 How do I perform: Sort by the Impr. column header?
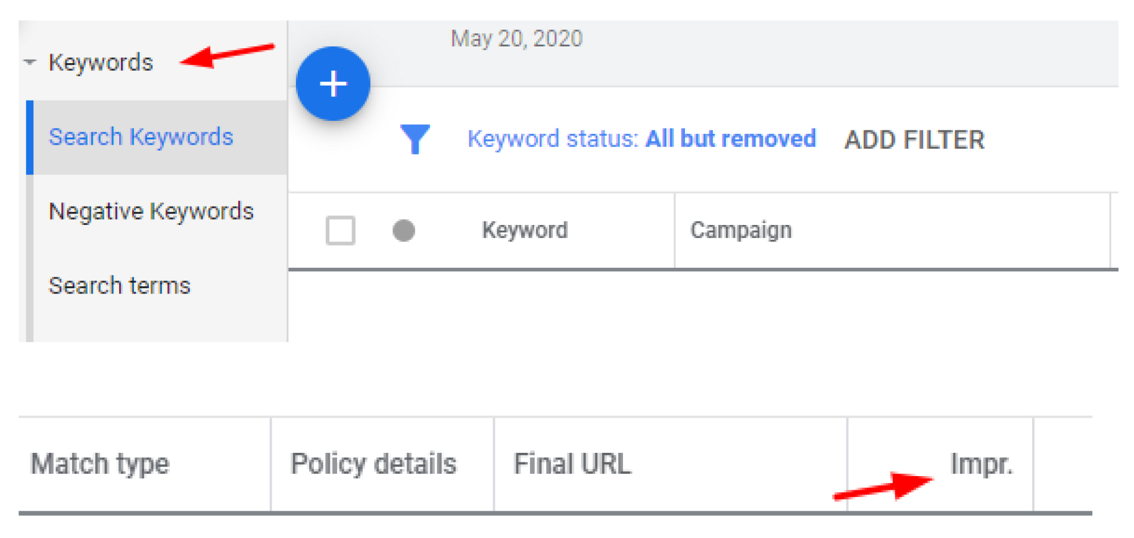981,464
